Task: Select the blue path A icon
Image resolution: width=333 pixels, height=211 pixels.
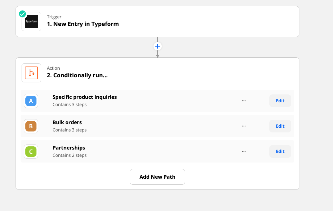Action: [x=31, y=101]
